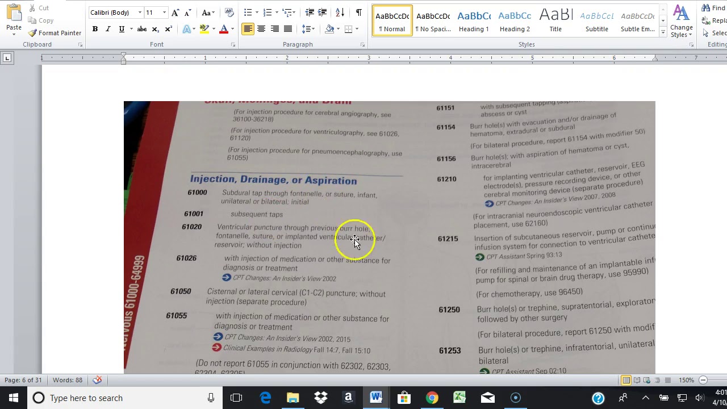Open Task View from the taskbar

236,398
